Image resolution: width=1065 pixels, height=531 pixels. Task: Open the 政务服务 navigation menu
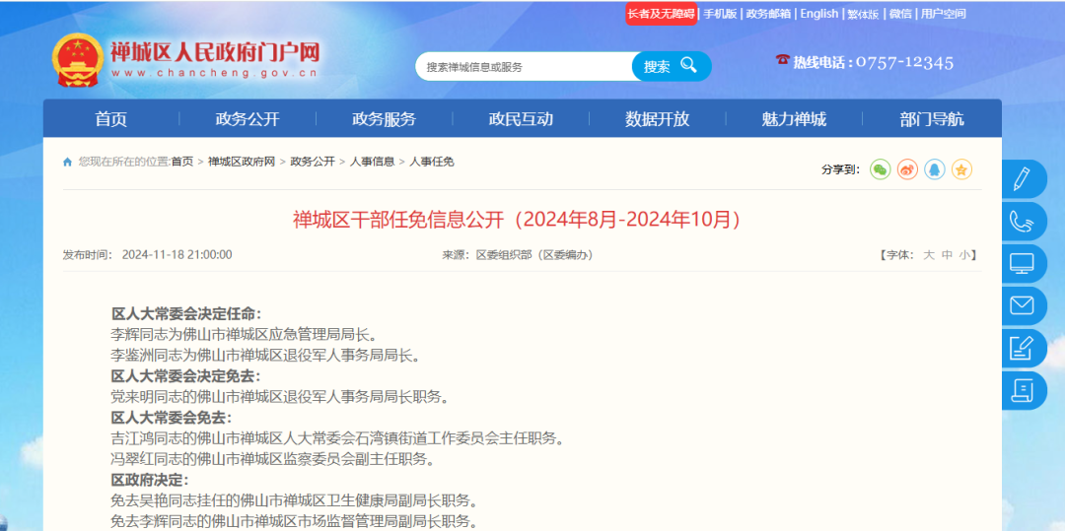[384, 119]
